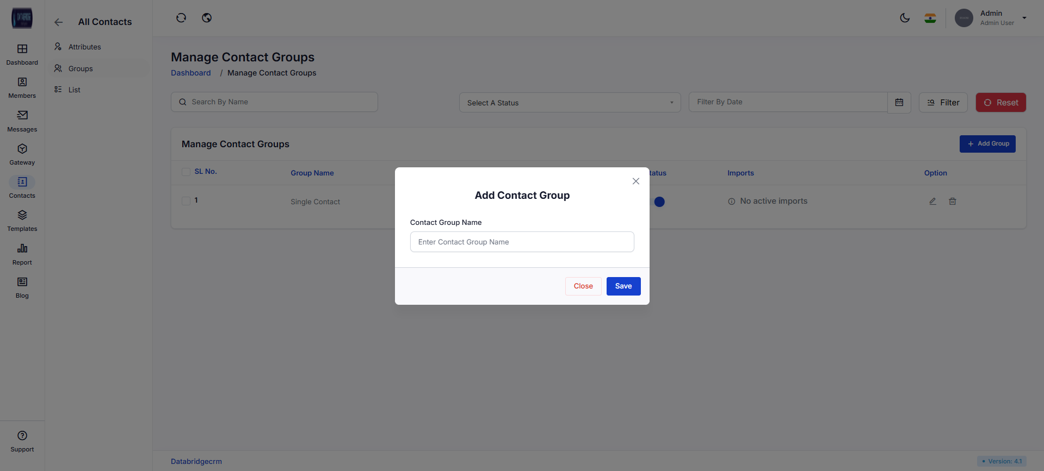1044x471 pixels.
Task: Go back using All Contacts arrow
Action: coord(59,22)
